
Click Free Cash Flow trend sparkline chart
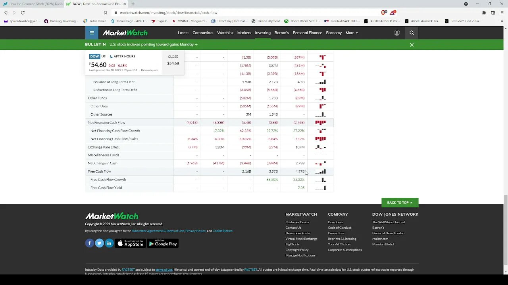point(321,171)
